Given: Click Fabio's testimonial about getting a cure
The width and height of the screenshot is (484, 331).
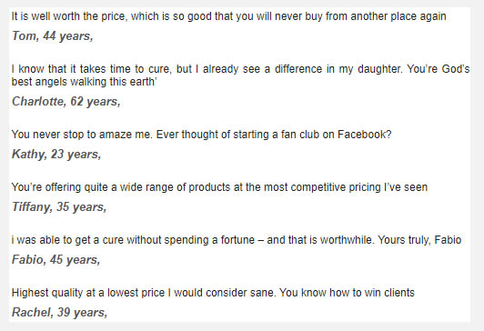Looking at the screenshot, I should (237, 240).
